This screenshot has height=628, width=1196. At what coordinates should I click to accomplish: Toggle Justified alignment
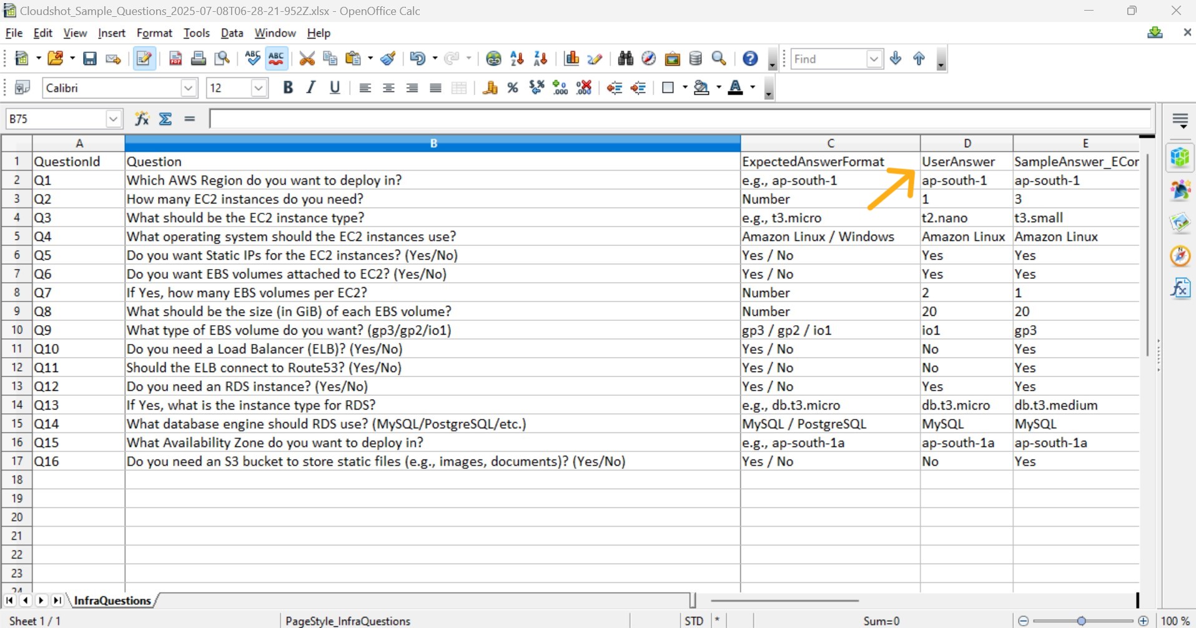pyautogui.click(x=436, y=88)
